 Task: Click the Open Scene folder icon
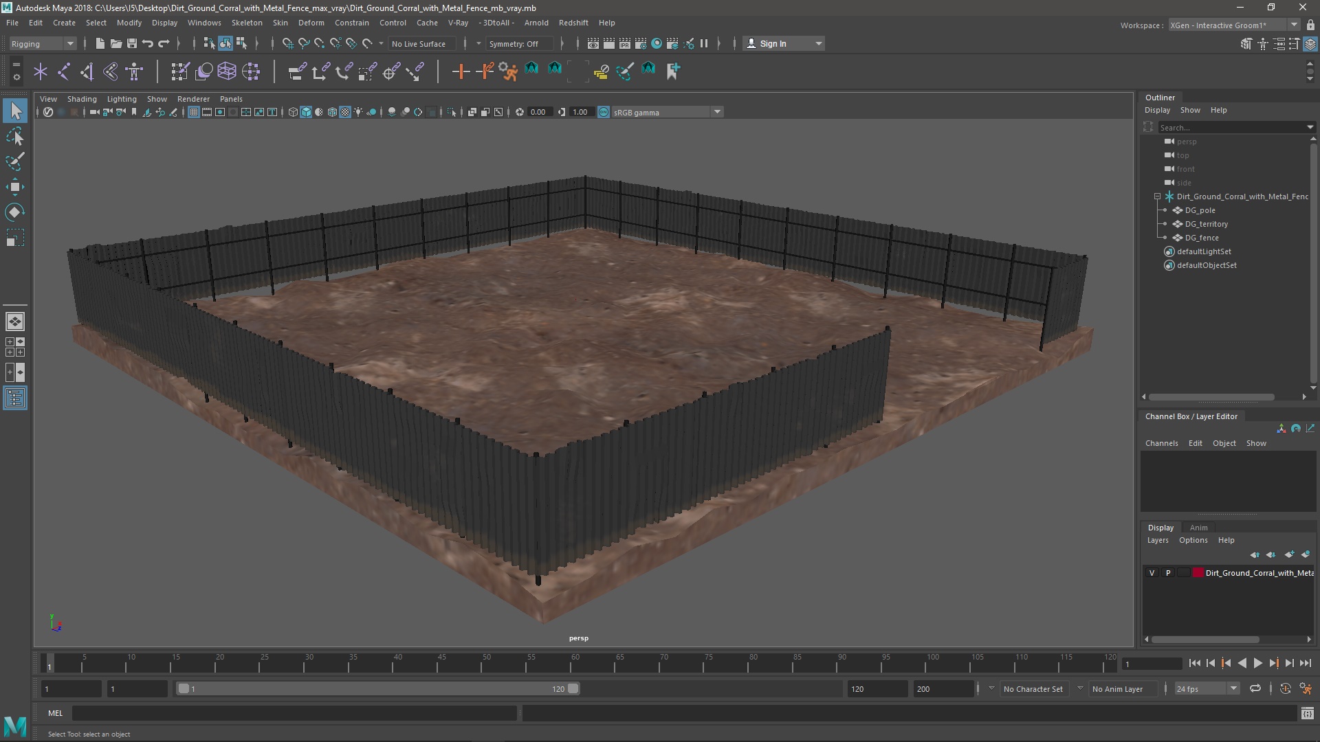tap(115, 43)
